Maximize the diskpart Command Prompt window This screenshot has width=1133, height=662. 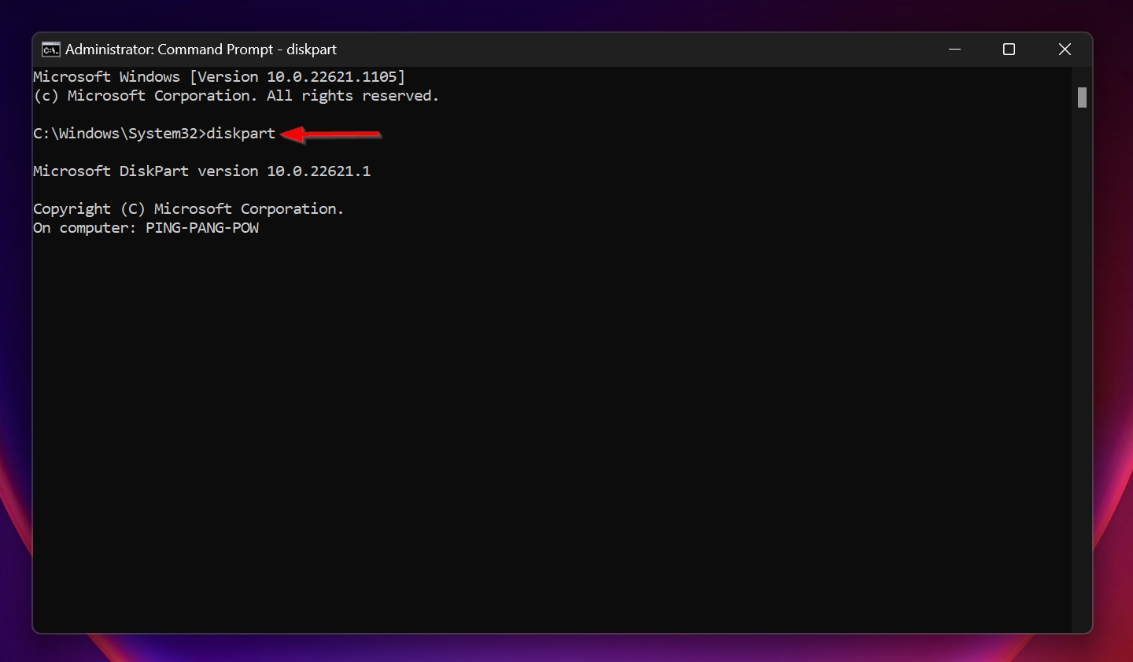(x=1009, y=50)
